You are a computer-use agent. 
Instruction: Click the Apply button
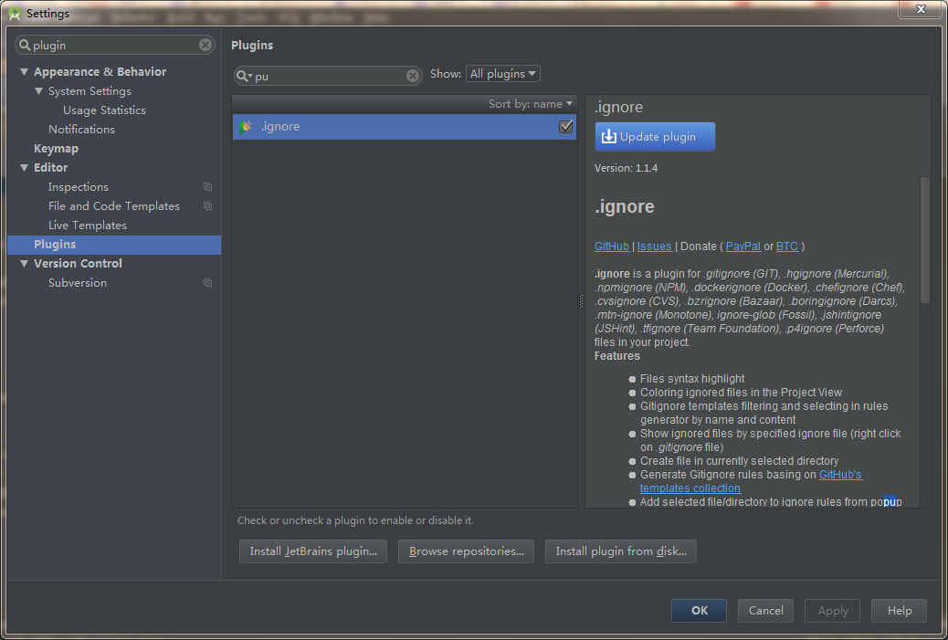click(x=833, y=611)
